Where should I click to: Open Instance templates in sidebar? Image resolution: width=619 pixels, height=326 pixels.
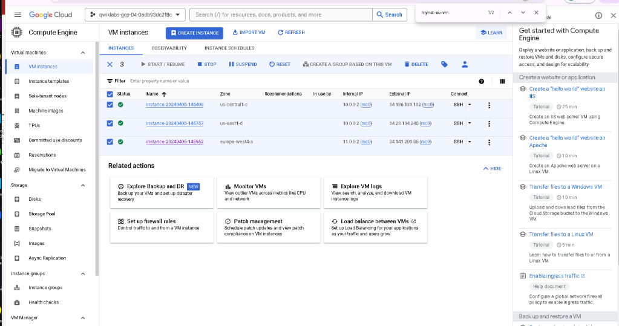[50, 81]
